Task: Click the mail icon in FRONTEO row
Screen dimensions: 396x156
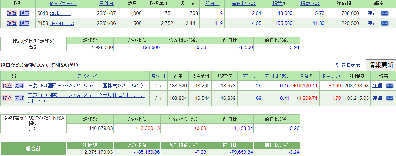Action: point(385,23)
